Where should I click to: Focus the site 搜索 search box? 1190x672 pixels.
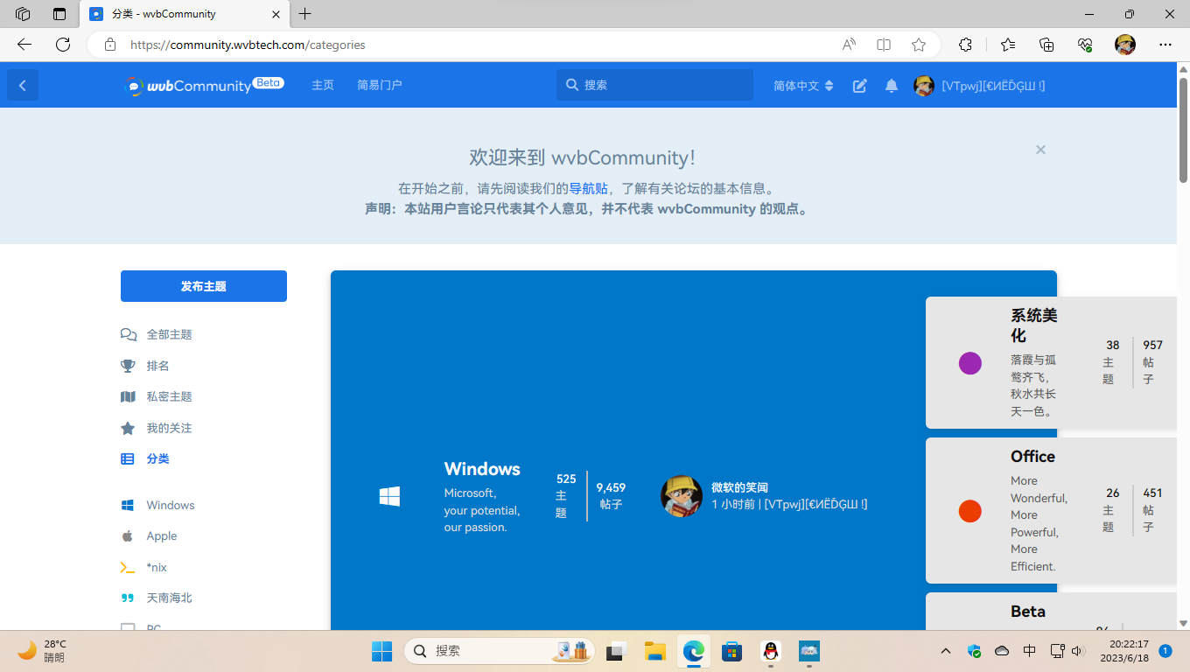point(654,85)
